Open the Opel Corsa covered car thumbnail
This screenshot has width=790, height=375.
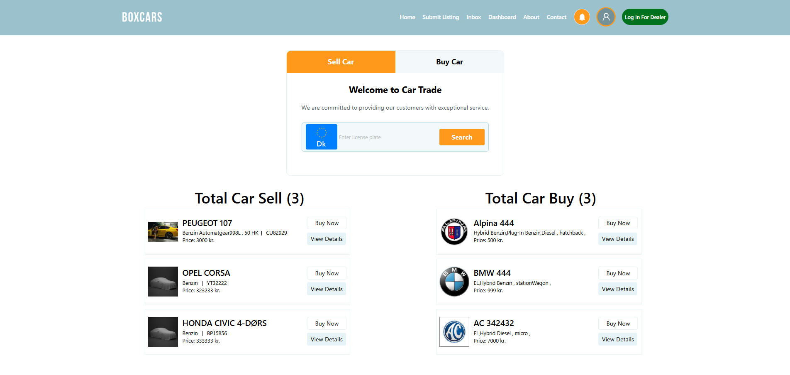point(163,282)
